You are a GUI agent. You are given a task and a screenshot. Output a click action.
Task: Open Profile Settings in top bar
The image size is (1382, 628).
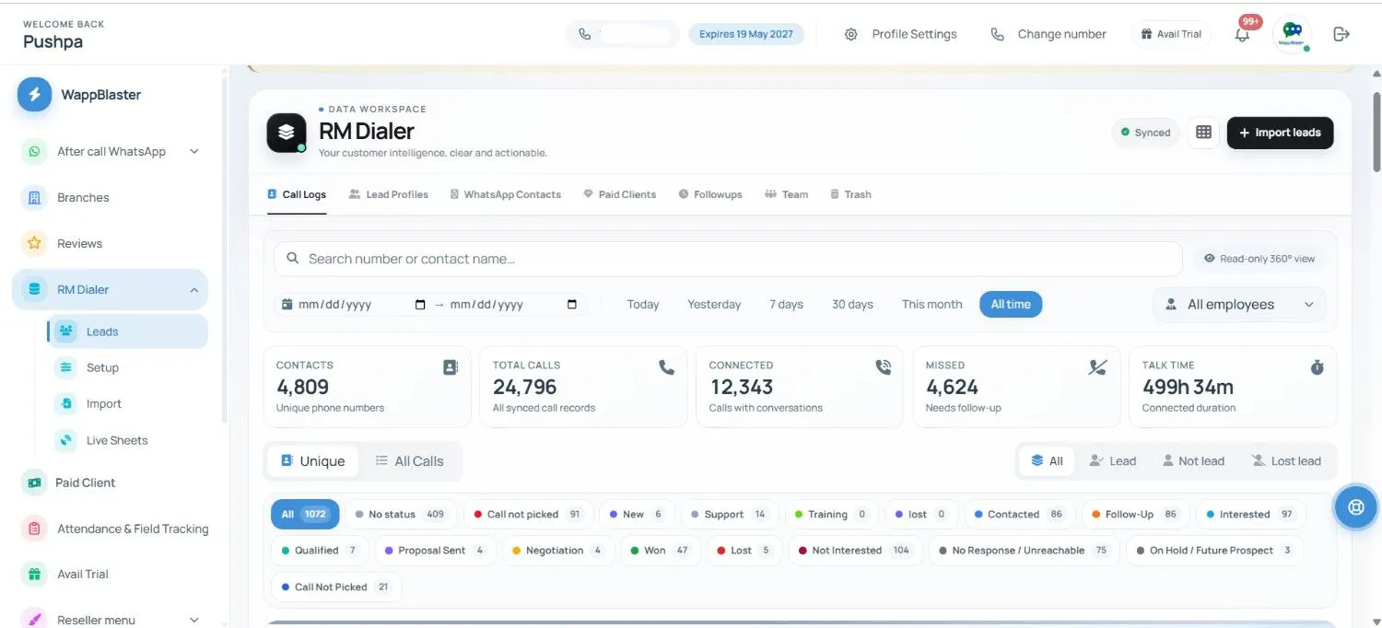pos(901,34)
